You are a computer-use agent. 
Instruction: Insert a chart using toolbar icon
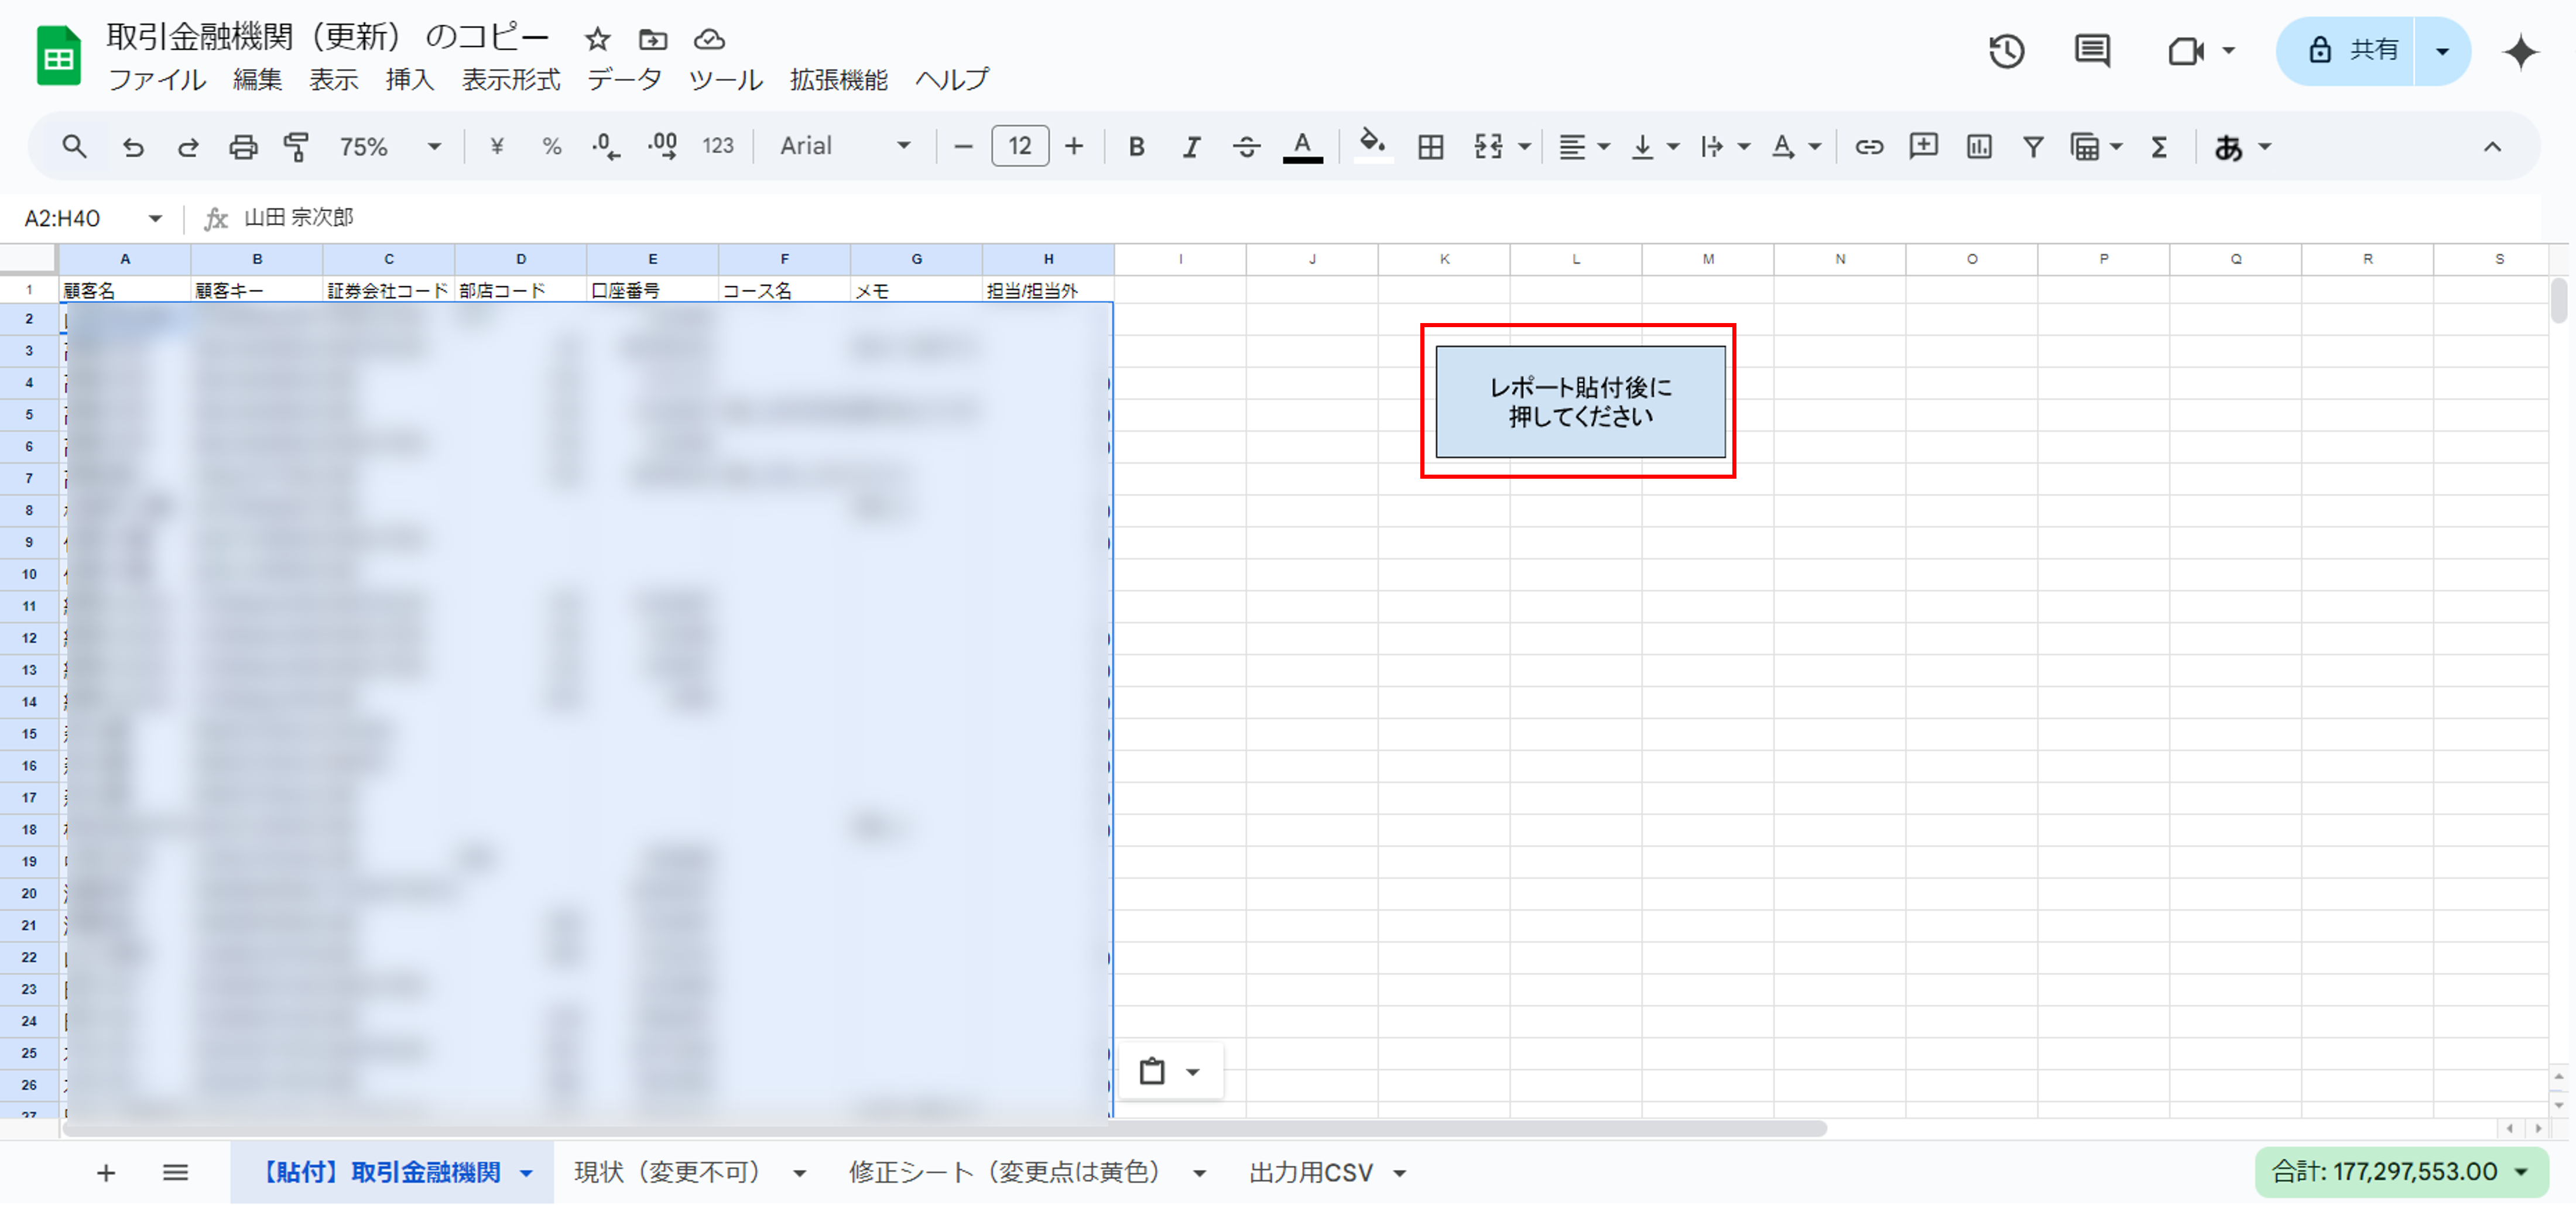[1978, 147]
